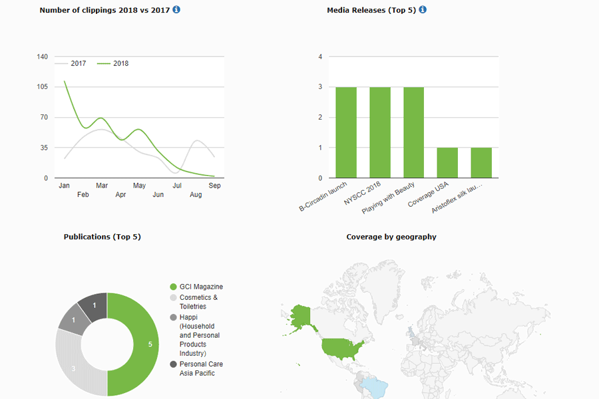Viewport: 599px width, 399px height.
Task: Click the Sep axis label on clippings chart
Action: (214, 186)
